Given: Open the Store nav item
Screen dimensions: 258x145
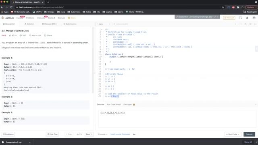Looking at the screenshot, I should coord(72,18).
